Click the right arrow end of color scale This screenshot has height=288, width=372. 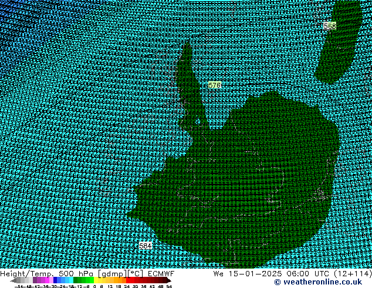[x=169, y=280]
